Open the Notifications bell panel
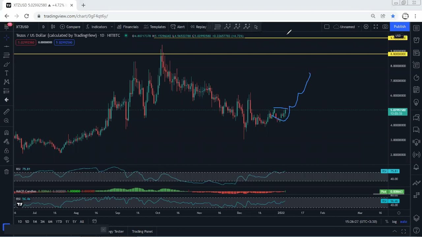This screenshot has height=237, width=422. (x=416, y=167)
